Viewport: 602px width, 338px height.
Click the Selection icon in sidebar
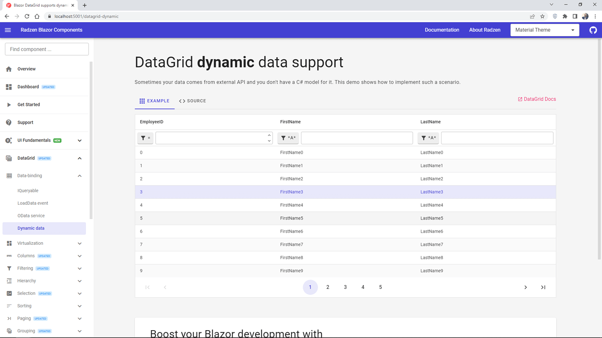[x=9, y=294]
